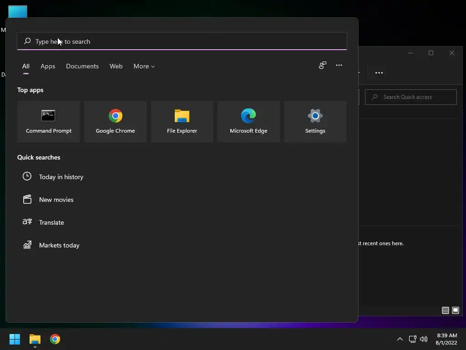466x350 pixels.
Task: Maximize the File Explorer window
Action: (x=431, y=53)
